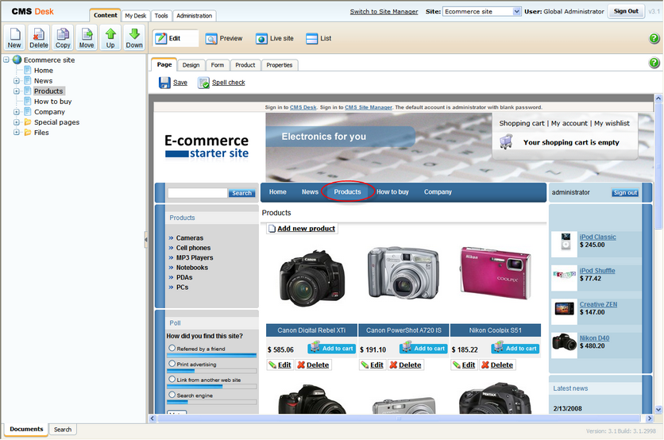Delete the Canon PowerShot A720 IS product
Image resolution: width=664 pixels, height=440 pixels.
point(406,365)
